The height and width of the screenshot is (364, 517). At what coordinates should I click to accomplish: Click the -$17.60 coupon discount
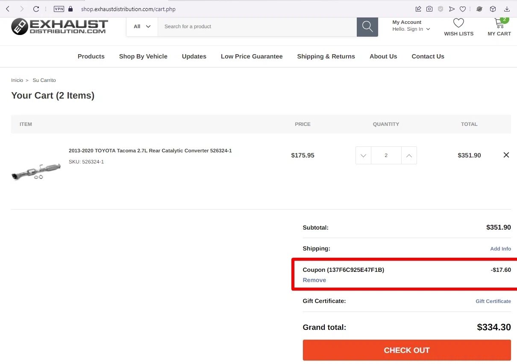501,270
